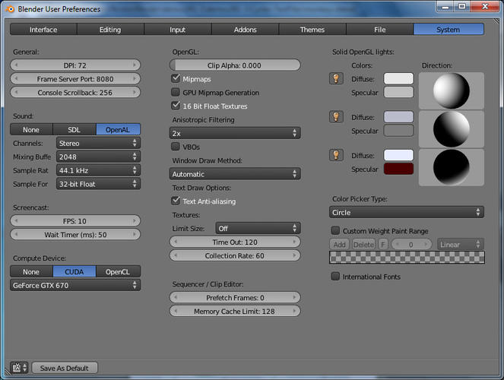Click the Add color stop button
Image resolution: width=504 pixels, height=380 pixels.
[340, 245]
